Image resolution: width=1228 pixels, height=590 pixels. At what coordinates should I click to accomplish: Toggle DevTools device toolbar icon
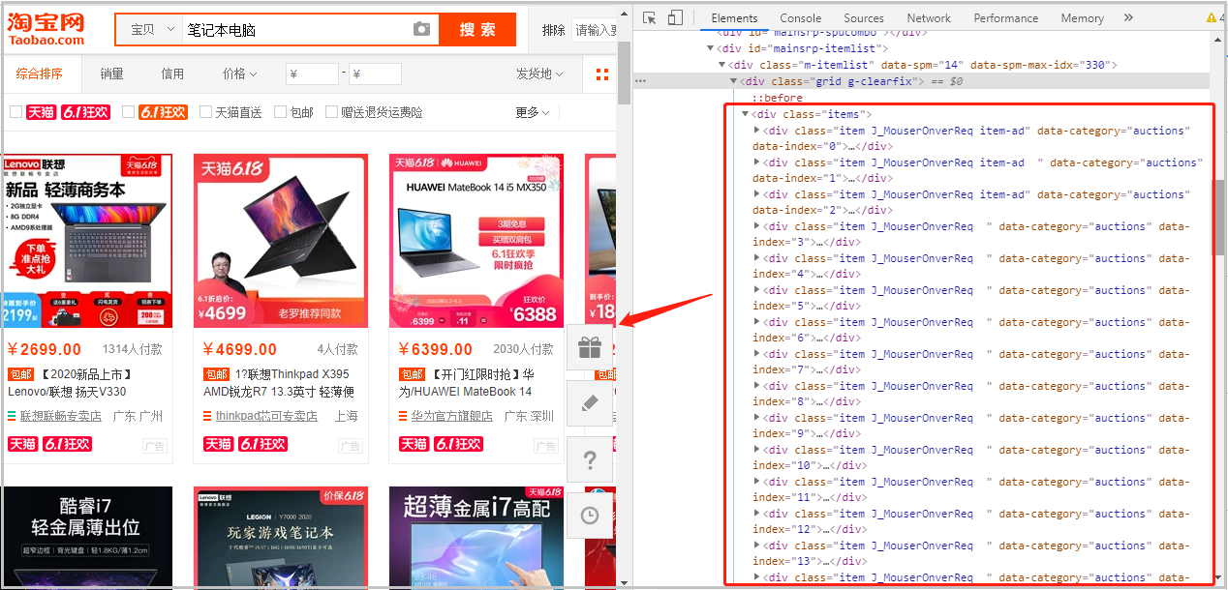[675, 17]
